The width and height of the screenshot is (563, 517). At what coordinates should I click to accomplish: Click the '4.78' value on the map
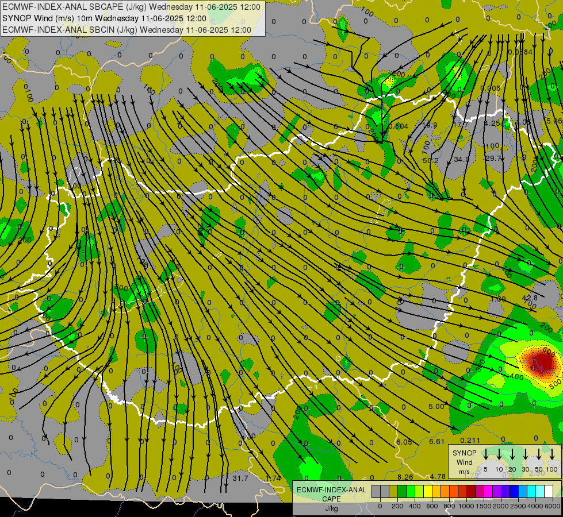pyautogui.click(x=438, y=476)
